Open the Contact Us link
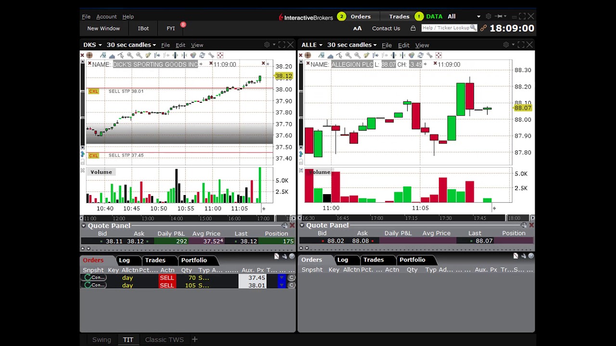This screenshot has height=346, width=616. pos(386,28)
